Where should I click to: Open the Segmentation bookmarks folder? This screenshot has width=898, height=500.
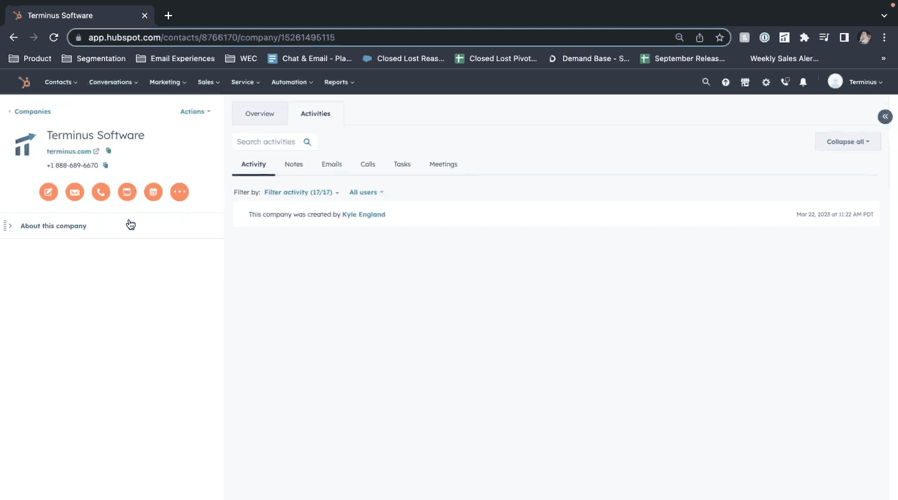coord(94,59)
